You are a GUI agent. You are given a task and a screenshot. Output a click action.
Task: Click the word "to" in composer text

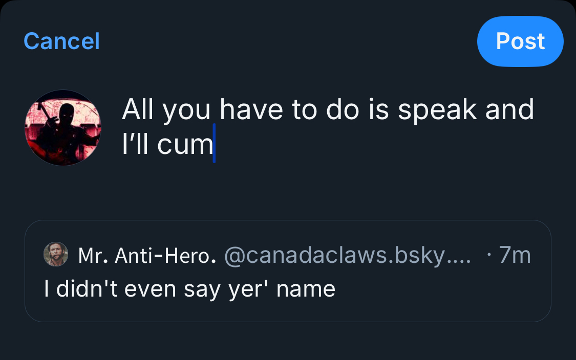[304, 109]
